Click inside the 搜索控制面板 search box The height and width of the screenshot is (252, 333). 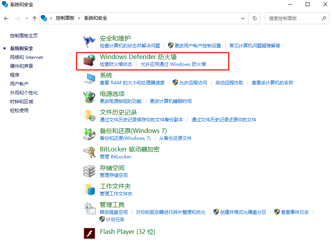click(x=294, y=18)
